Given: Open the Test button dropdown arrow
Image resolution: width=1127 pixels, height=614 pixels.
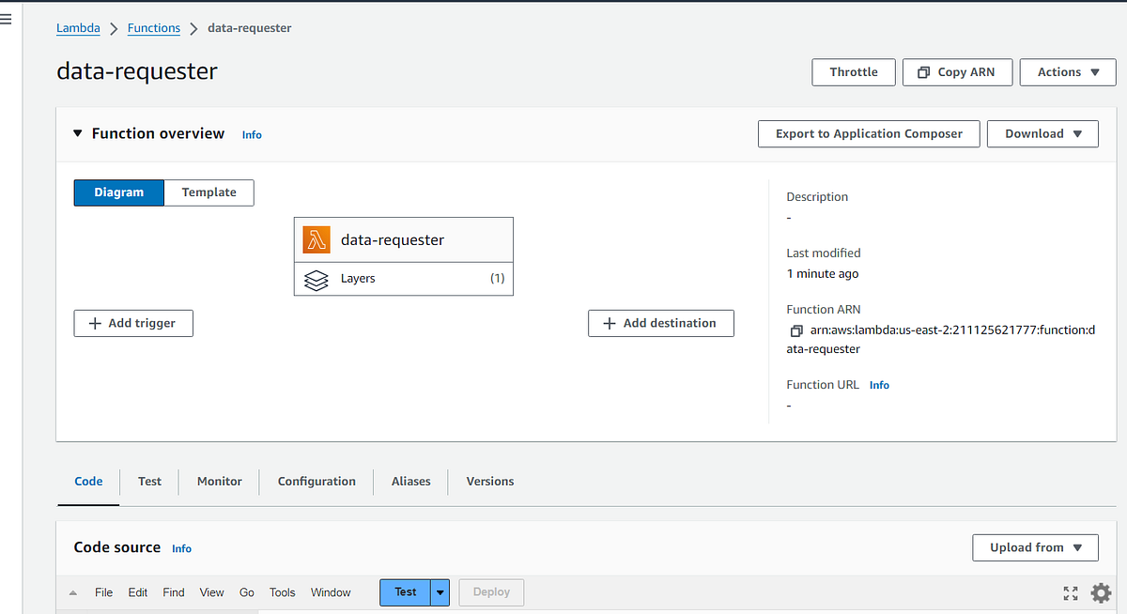Looking at the screenshot, I should [440, 592].
